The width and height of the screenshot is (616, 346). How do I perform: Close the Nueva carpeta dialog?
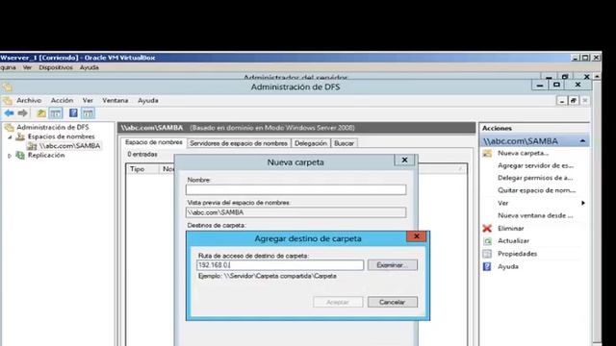(x=404, y=161)
